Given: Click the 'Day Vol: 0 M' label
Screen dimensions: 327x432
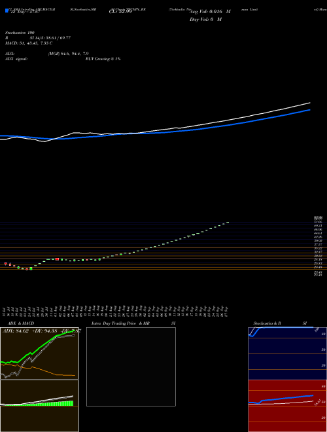Looking at the screenshot, I should [205, 20].
